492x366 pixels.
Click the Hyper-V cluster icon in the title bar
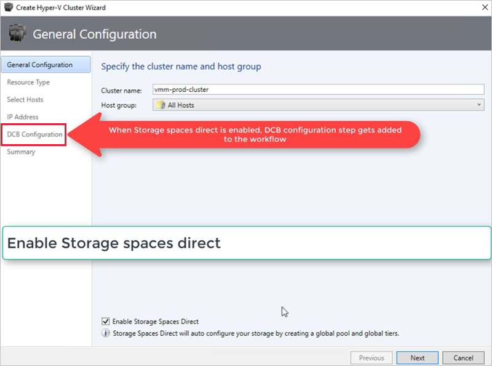(7, 8)
